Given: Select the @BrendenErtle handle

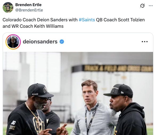Looking at the screenshot, I should point(29,10).
